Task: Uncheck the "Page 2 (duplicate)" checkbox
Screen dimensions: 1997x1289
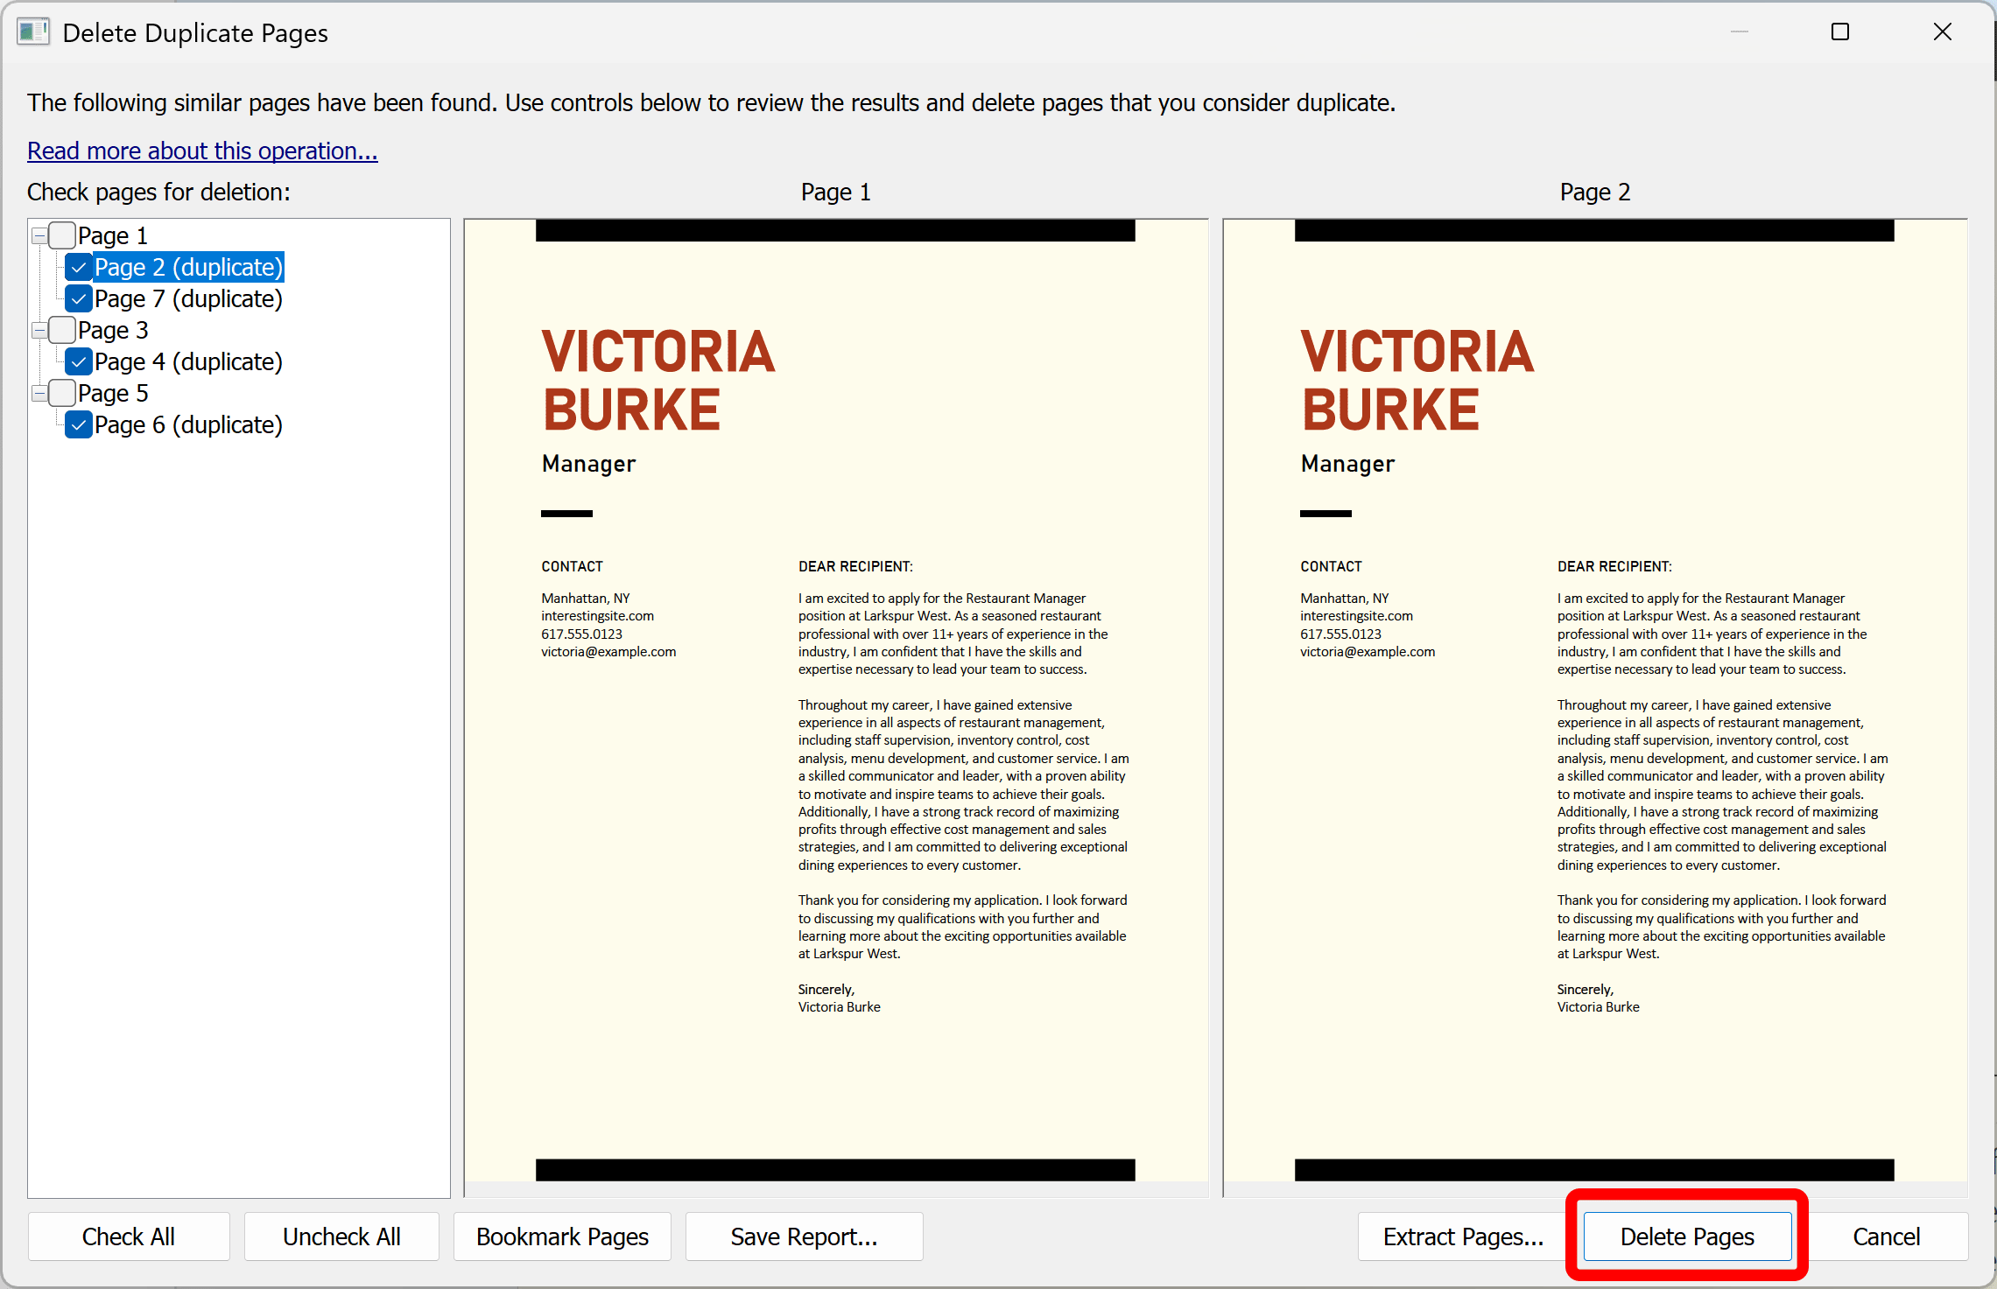Action: click(x=78, y=267)
